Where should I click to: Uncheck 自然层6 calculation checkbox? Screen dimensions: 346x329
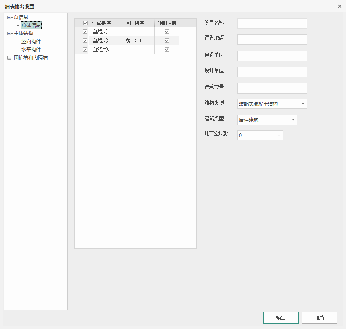[85, 49]
